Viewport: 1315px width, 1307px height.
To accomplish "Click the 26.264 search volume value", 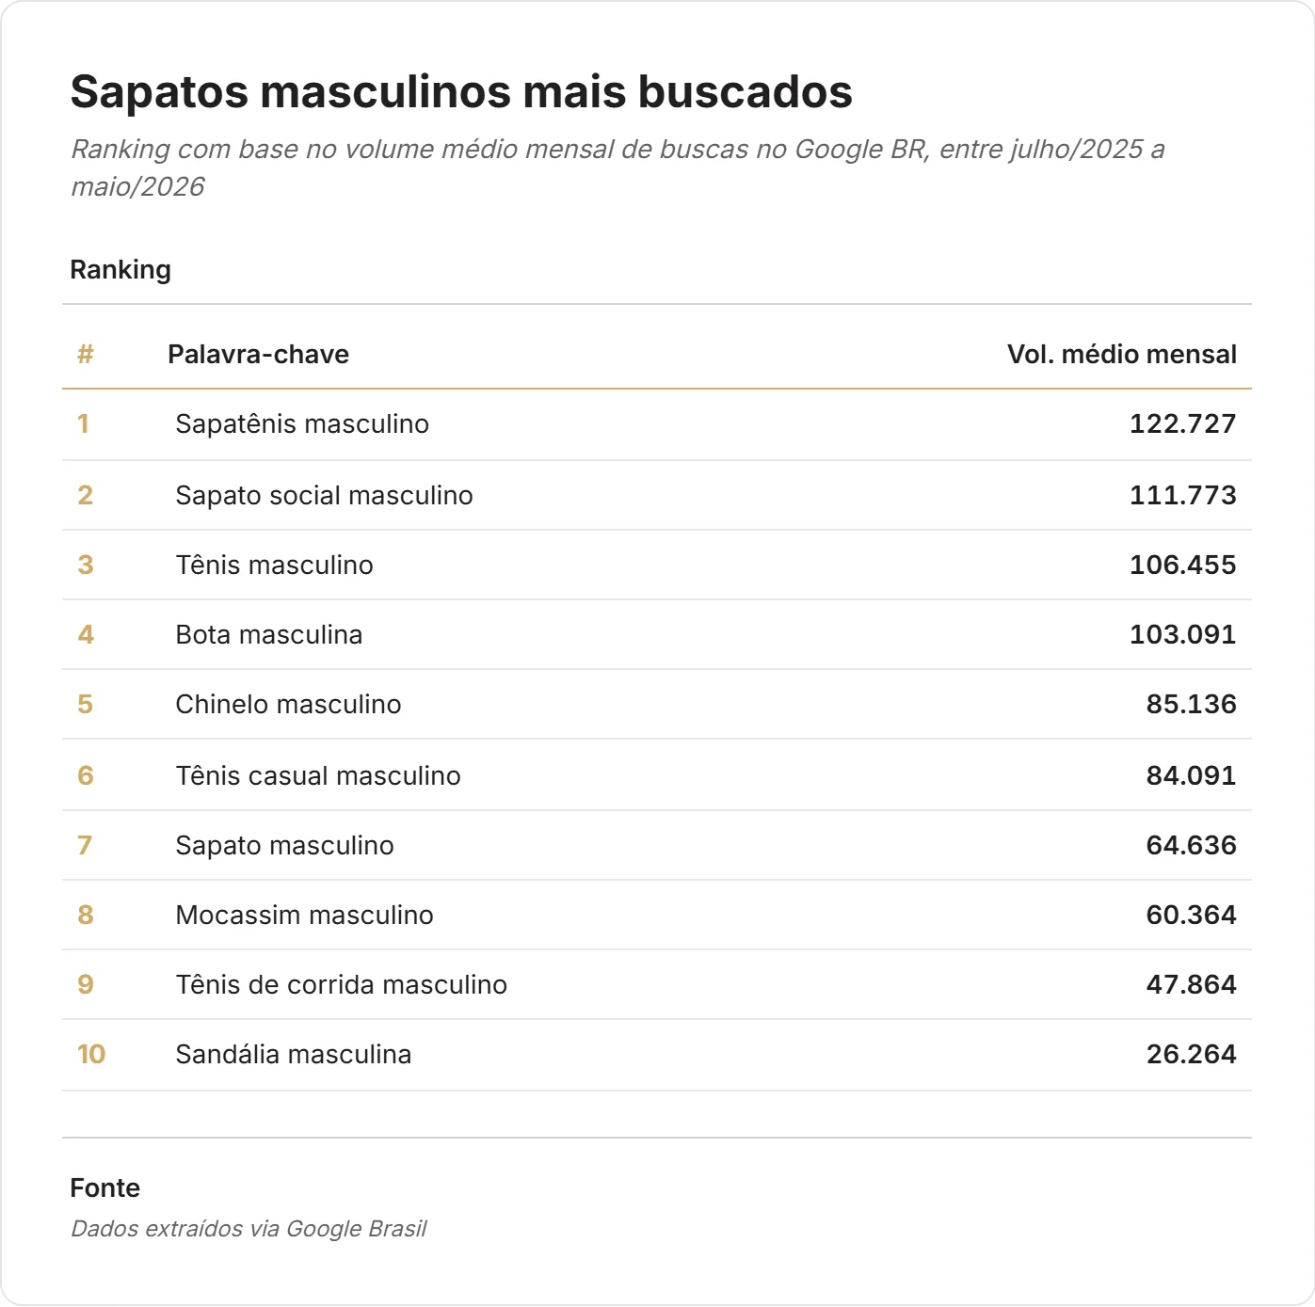I will pos(1192,1054).
